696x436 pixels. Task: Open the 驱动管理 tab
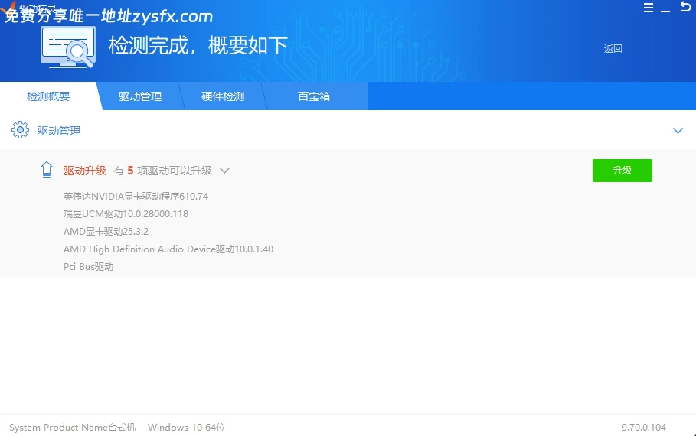(140, 96)
